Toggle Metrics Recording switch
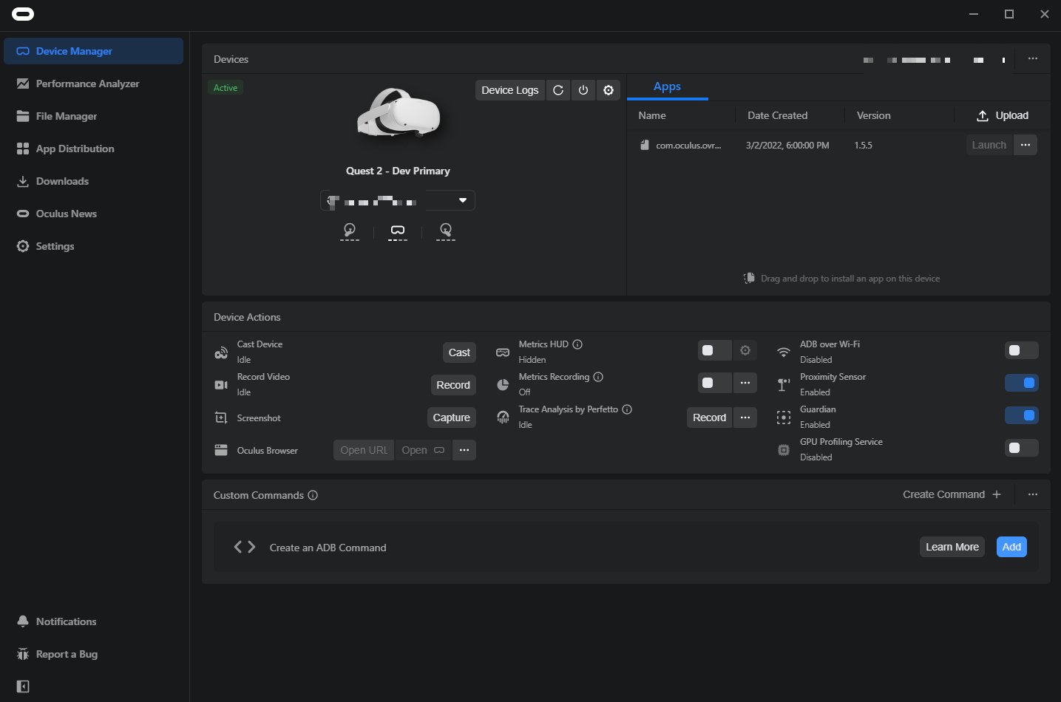The image size is (1061, 702). (714, 383)
